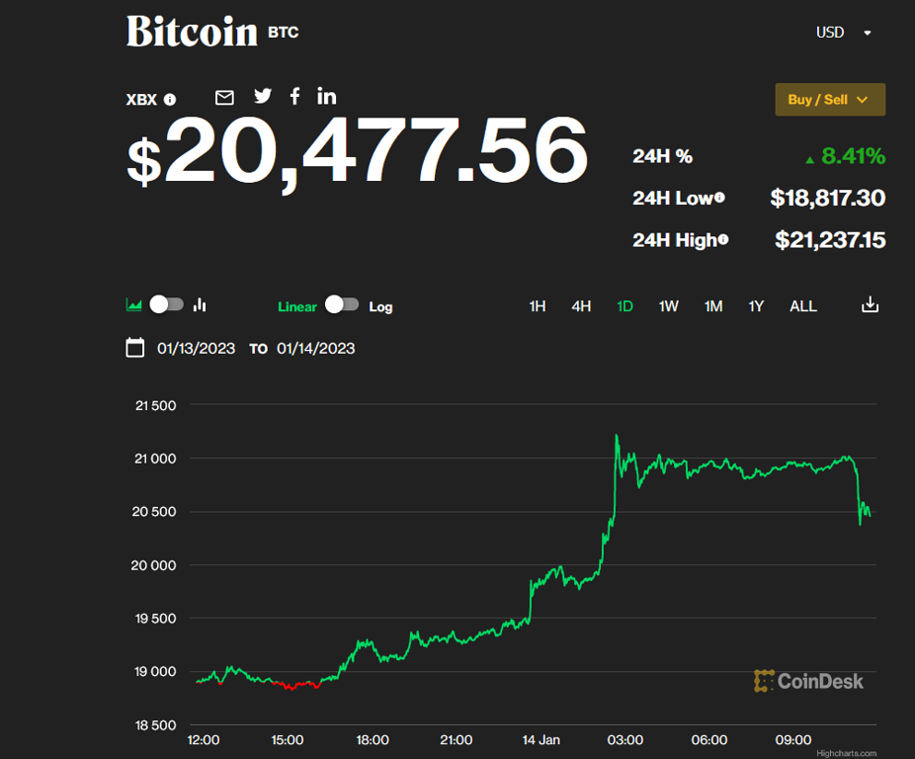Share Bitcoin price via email icon
The width and height of the screenshot is (915, 759).
point(224,97)
